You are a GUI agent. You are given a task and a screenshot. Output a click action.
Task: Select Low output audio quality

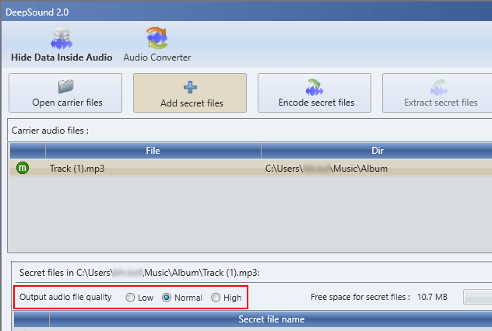tap(130, 298)
